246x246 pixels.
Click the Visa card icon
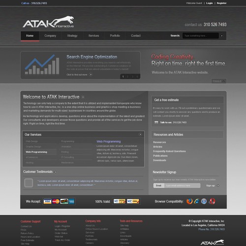coord(47,201)
